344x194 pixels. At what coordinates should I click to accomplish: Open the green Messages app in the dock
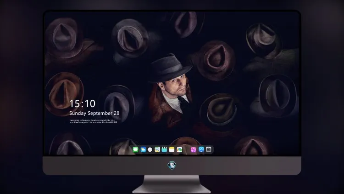136,149
